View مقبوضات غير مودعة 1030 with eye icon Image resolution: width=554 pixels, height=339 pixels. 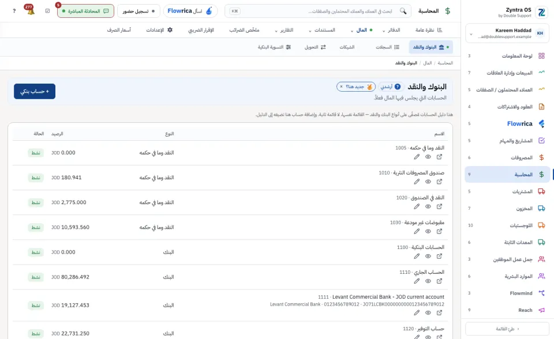(428, 231)
